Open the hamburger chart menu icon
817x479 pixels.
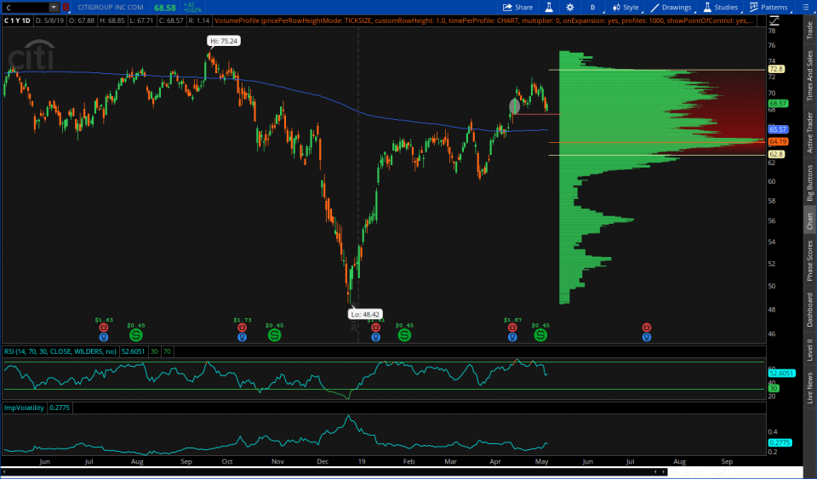tap(806, 8)
